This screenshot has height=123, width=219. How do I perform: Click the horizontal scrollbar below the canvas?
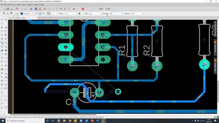point(53,115)
